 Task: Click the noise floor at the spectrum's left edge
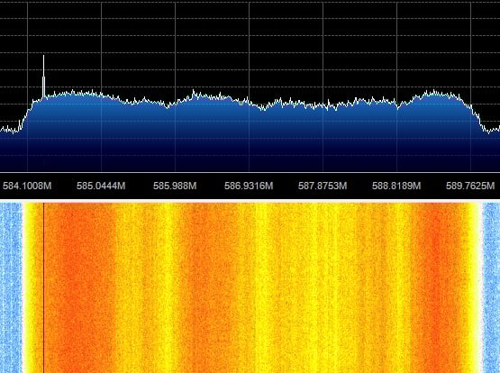[x=10, y=130]
